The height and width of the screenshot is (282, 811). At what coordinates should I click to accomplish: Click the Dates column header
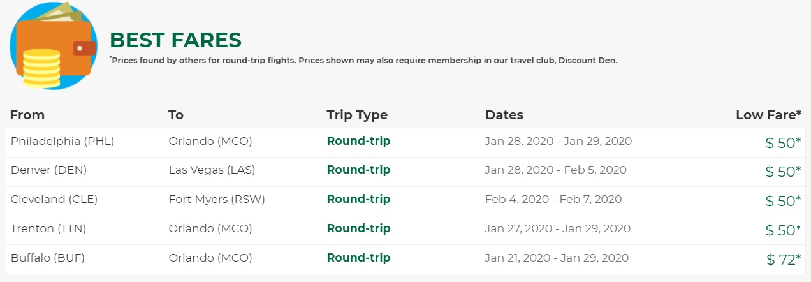504,115
